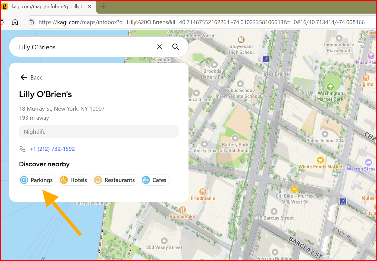Go back using the Back arrow
Image resolution: width=377 pixels, height=261 pixels.
click(x=31, y=78)
